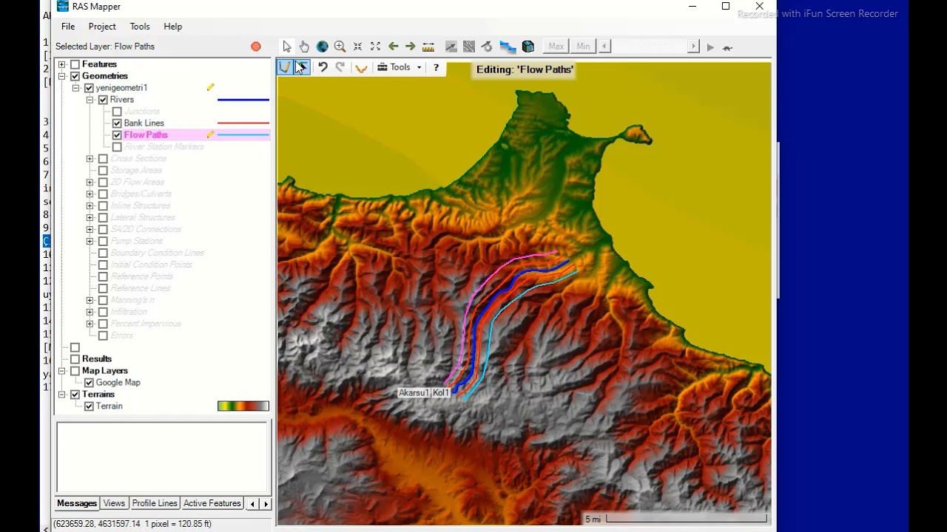The width and height of the screenshot is (947, 532).
Task: Select the arrow pointer tool
Action: (x=287, y=47)
